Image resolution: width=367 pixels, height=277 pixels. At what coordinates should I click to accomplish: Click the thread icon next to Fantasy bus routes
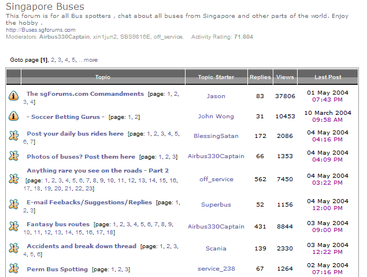point(14,227)
